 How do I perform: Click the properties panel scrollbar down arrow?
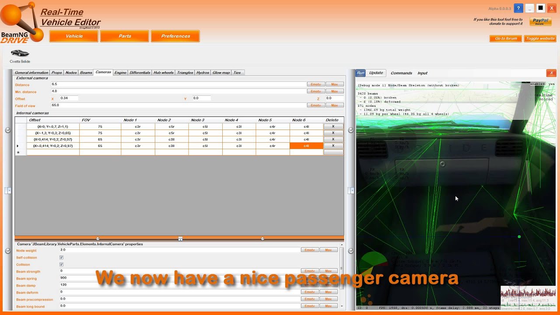click(341, 307)
